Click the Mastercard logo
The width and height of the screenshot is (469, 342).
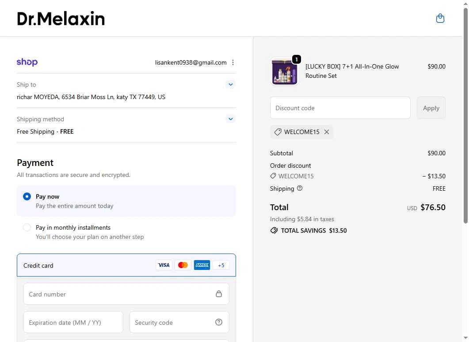click(x=183, y=265)
